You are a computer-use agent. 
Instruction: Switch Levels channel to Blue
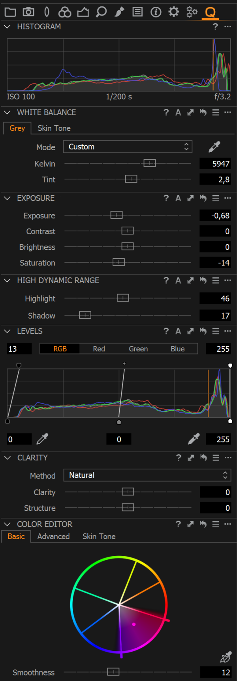click(177, 349)
